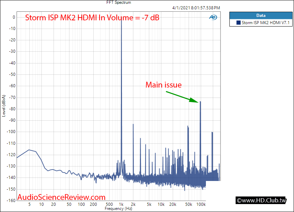Click the '0' level axis tick label

[14, 17]
